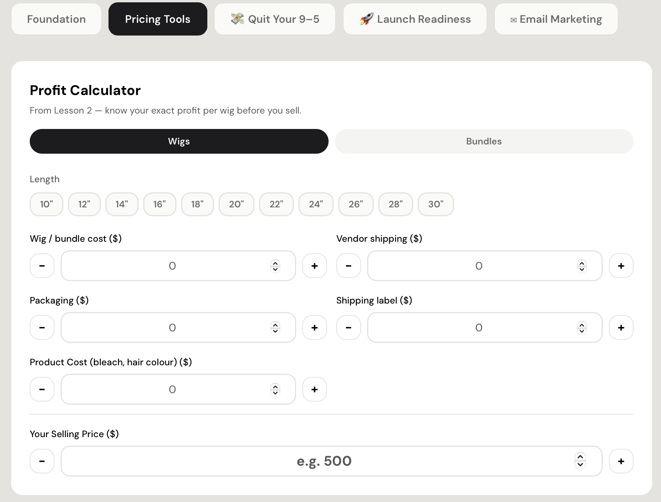Choose 26" wig length
This screenshot has width=661, height=502.
coord(356,204)
